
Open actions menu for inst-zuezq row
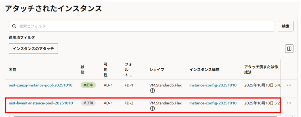[x=289, y=85]
